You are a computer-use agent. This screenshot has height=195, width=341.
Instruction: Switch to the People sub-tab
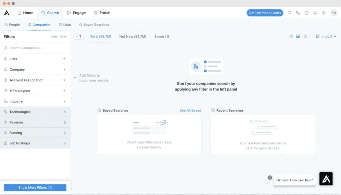coord(12,25)
